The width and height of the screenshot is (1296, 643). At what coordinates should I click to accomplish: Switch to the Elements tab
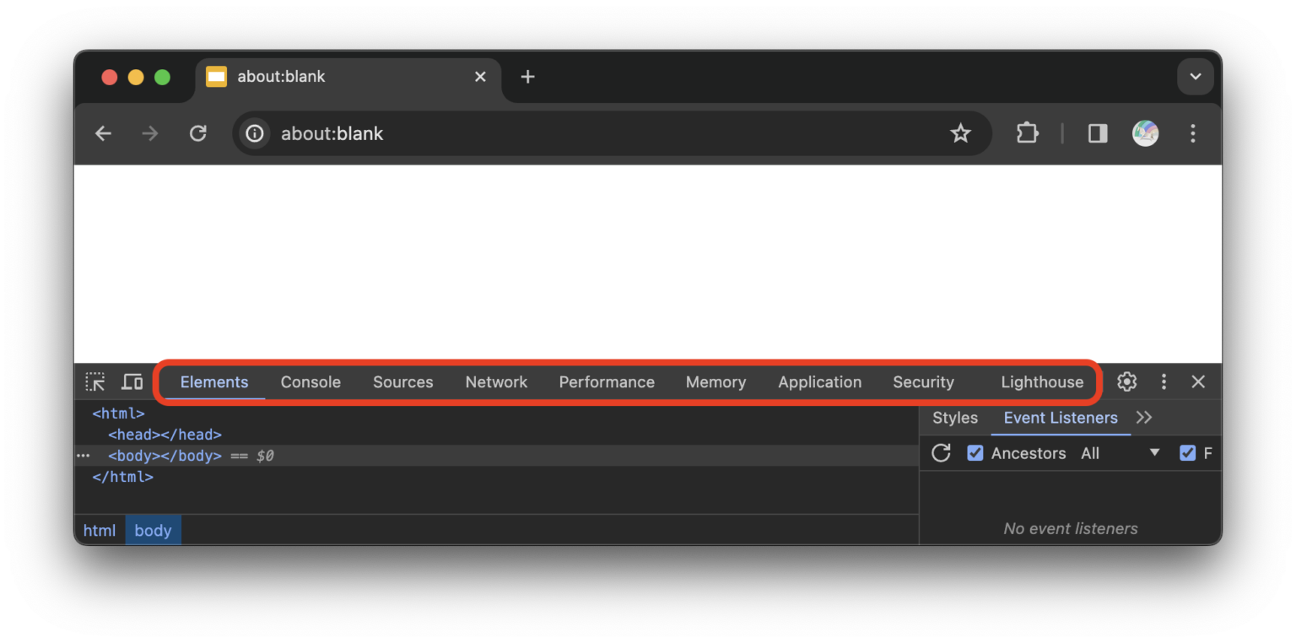[214, 382]
